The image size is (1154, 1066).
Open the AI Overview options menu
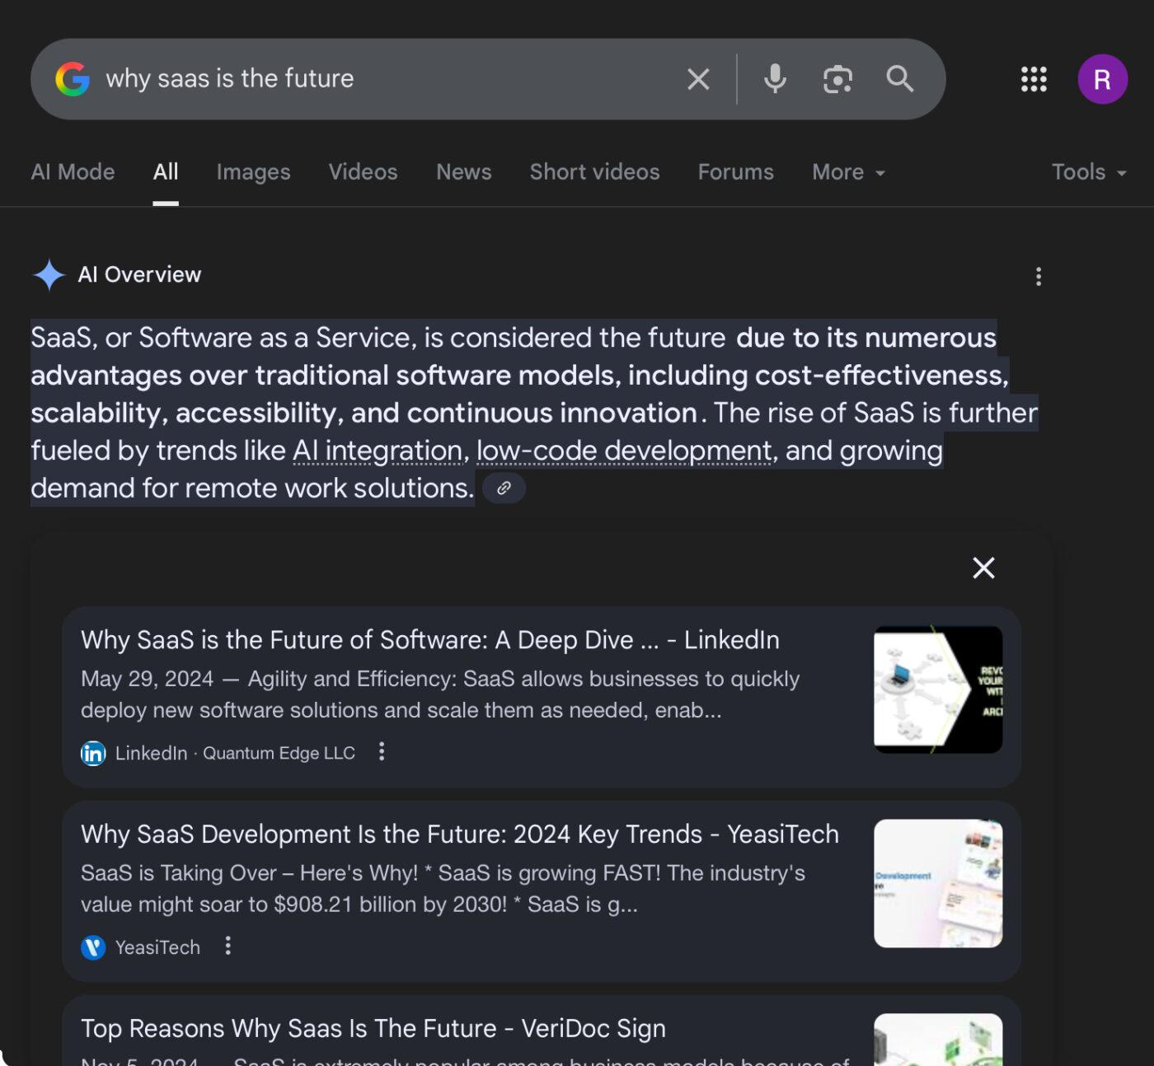pyautogui.click(x=1038, y=276)
